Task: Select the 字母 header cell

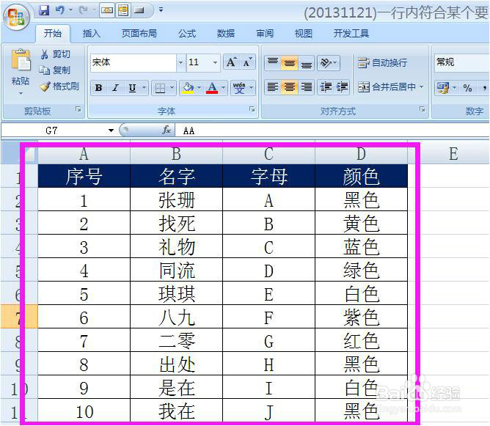Action: pos(268,176)
